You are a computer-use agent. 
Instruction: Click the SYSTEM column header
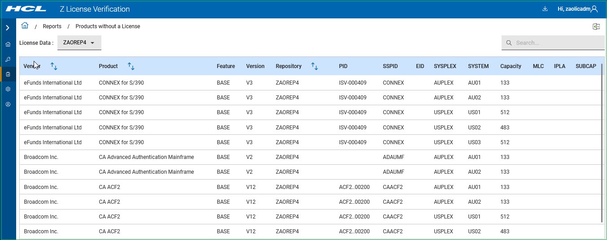[478, 66]
